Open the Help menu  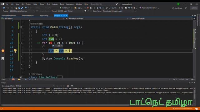pos(86,4)
